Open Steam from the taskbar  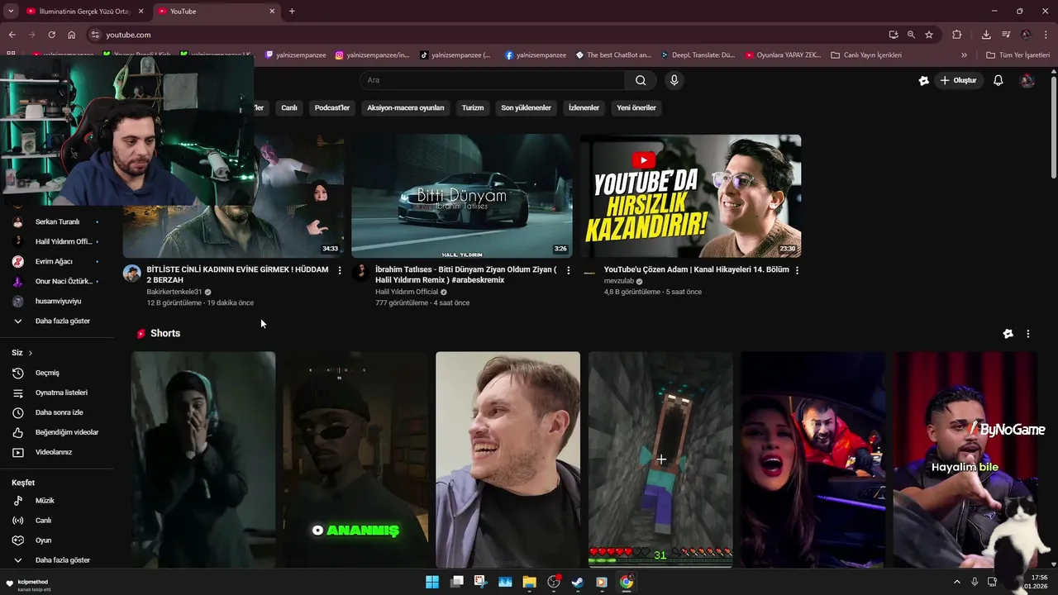(x=578, y=582)
